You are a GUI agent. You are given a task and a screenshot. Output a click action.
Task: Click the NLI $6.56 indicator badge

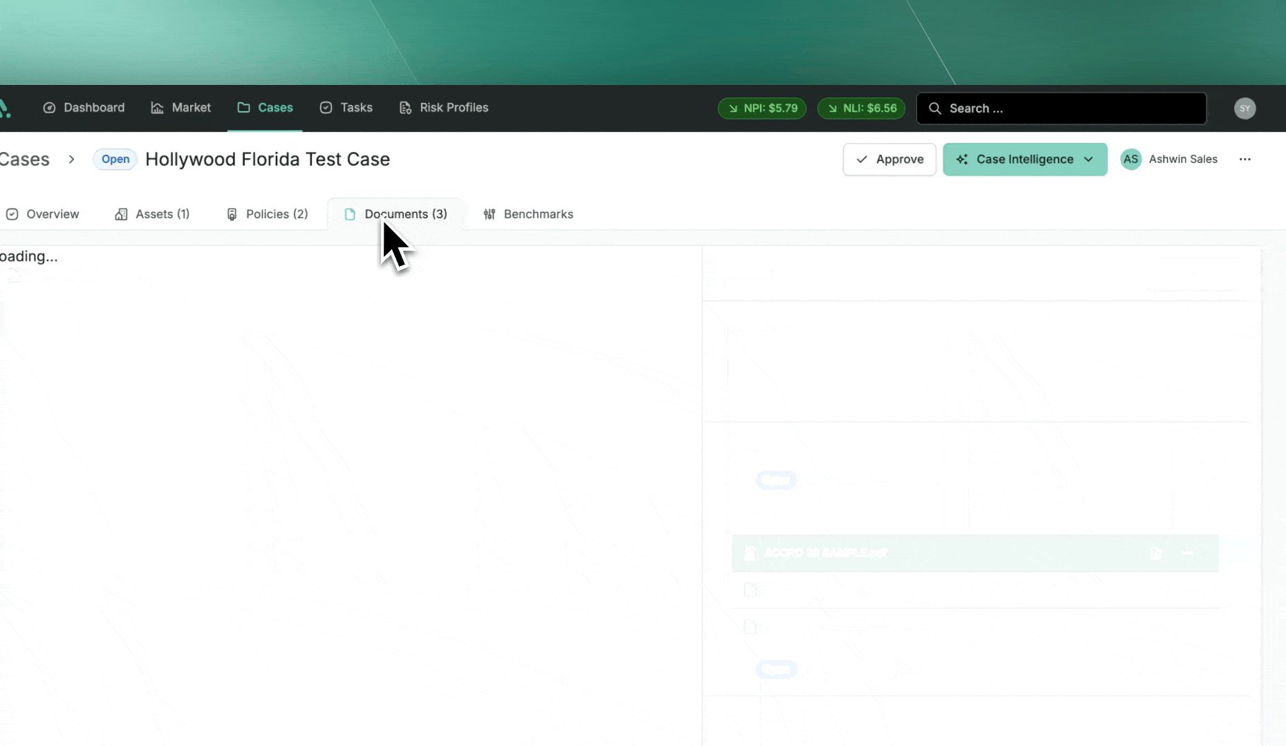tap(861, 108)
